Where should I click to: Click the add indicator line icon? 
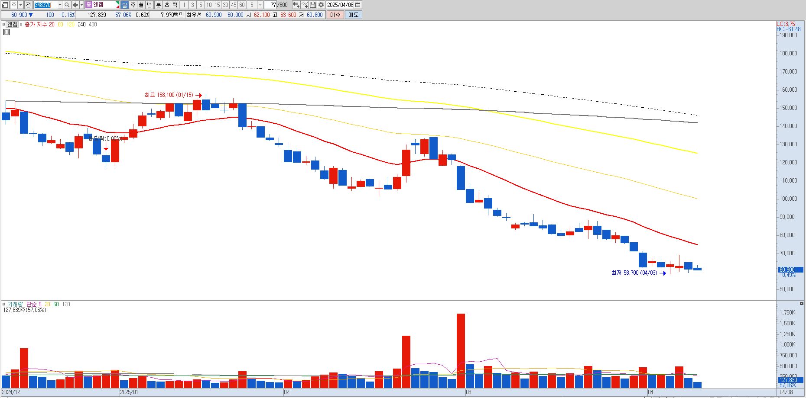coord(305,5)
